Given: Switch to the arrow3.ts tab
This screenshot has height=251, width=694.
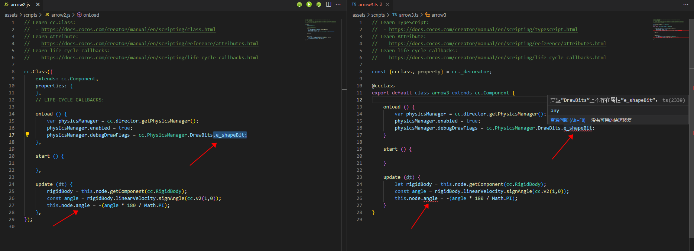Looking at the screenshot, I should (x=367, y=4).
